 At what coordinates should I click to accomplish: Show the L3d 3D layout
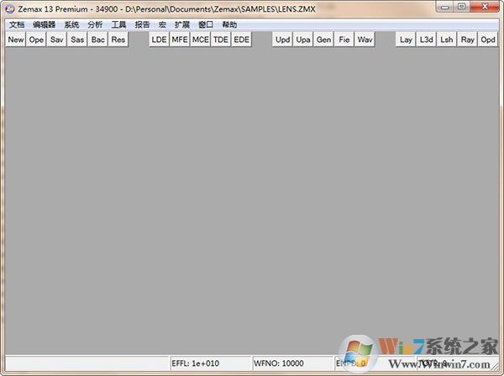(x=426, y=39)
